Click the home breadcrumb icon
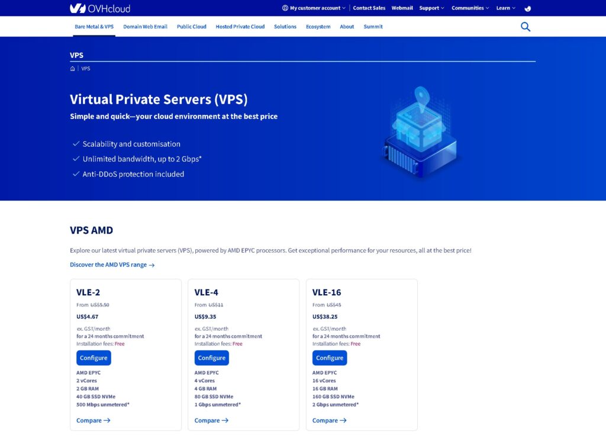 point(72,69)
